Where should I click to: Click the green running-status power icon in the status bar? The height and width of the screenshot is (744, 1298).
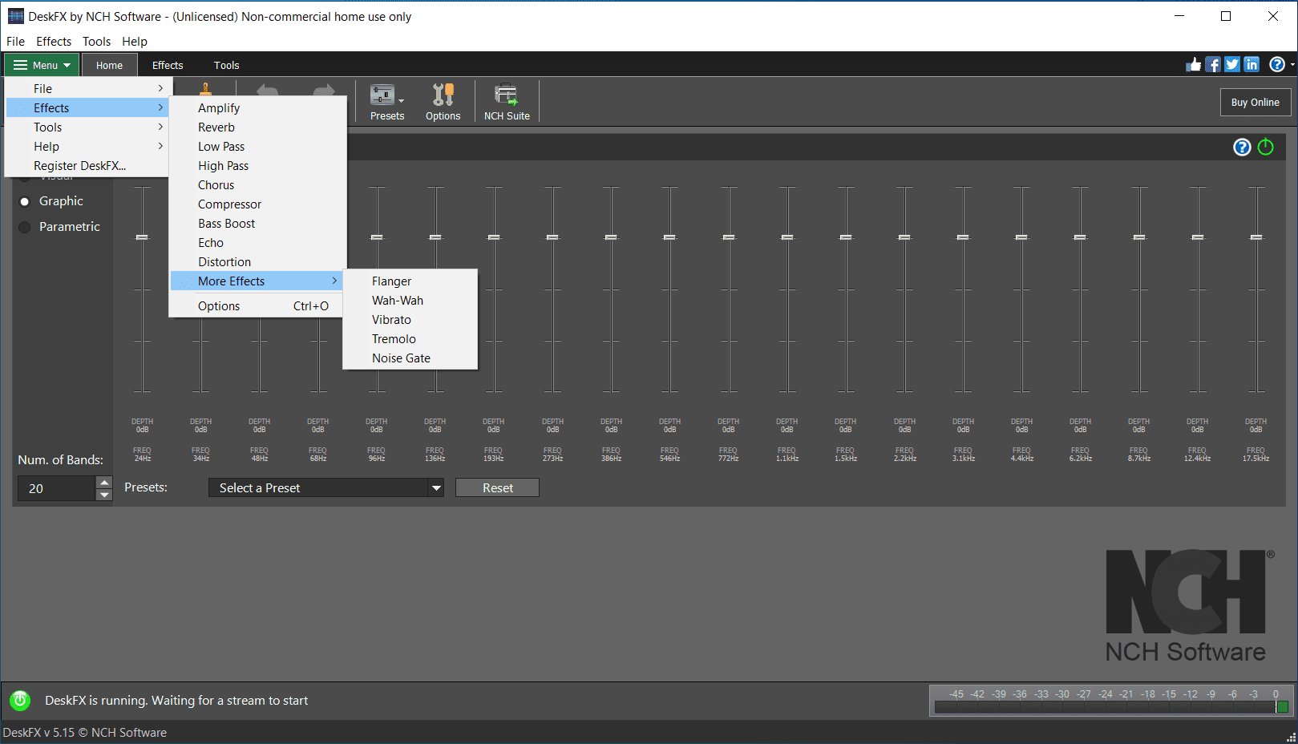20,701
